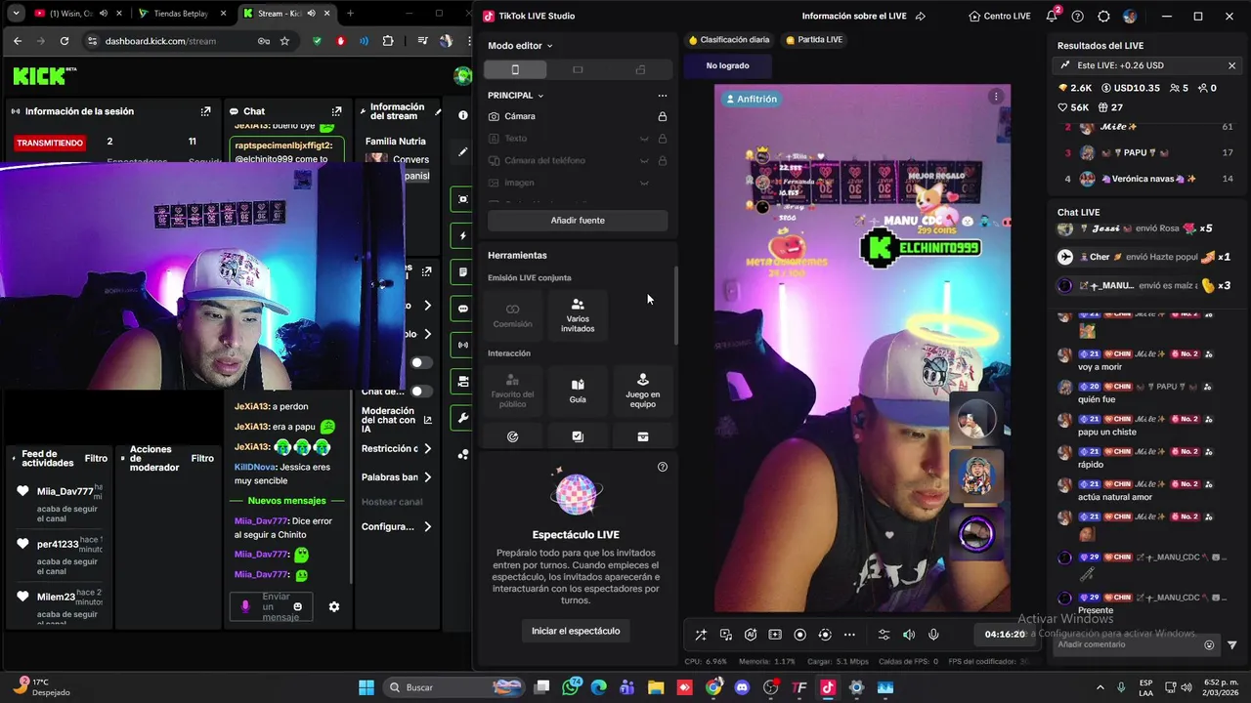Image resolution: width=1251 pixels, height=703 pixels.
Task: Expand the PRINCIPAL scene dropdown
Action: (516, 96)
